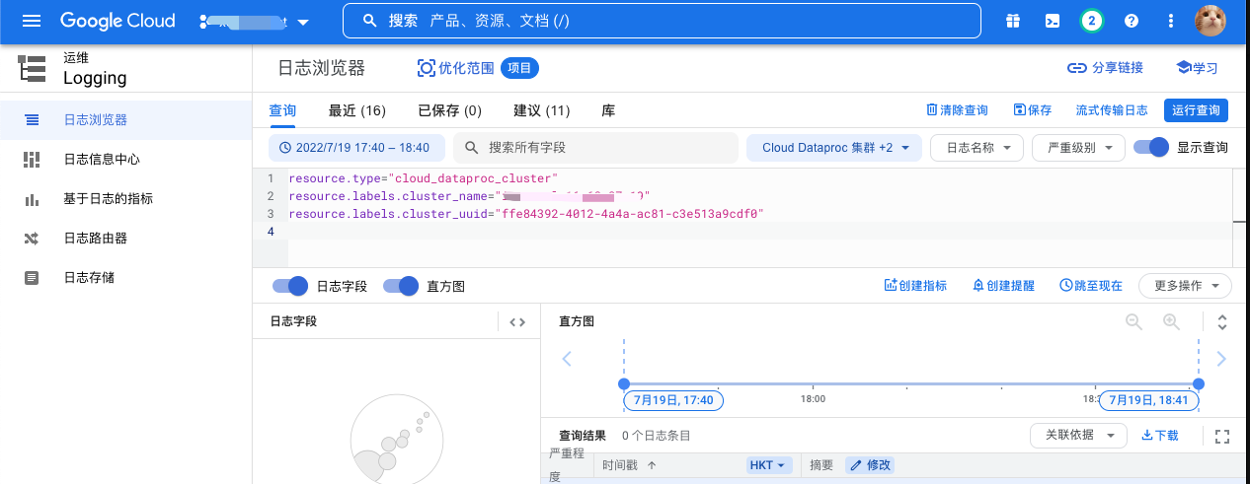This screenshot has height=484, width=1250.
Task: Click the 搜索所有字段 search field
Action: [595, 148]
